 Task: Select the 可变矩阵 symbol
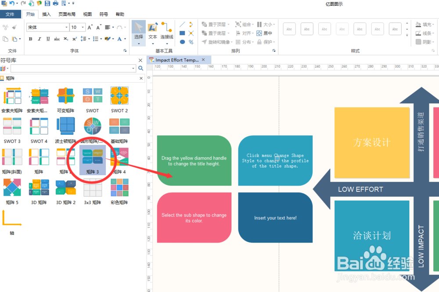click(65, 100)
